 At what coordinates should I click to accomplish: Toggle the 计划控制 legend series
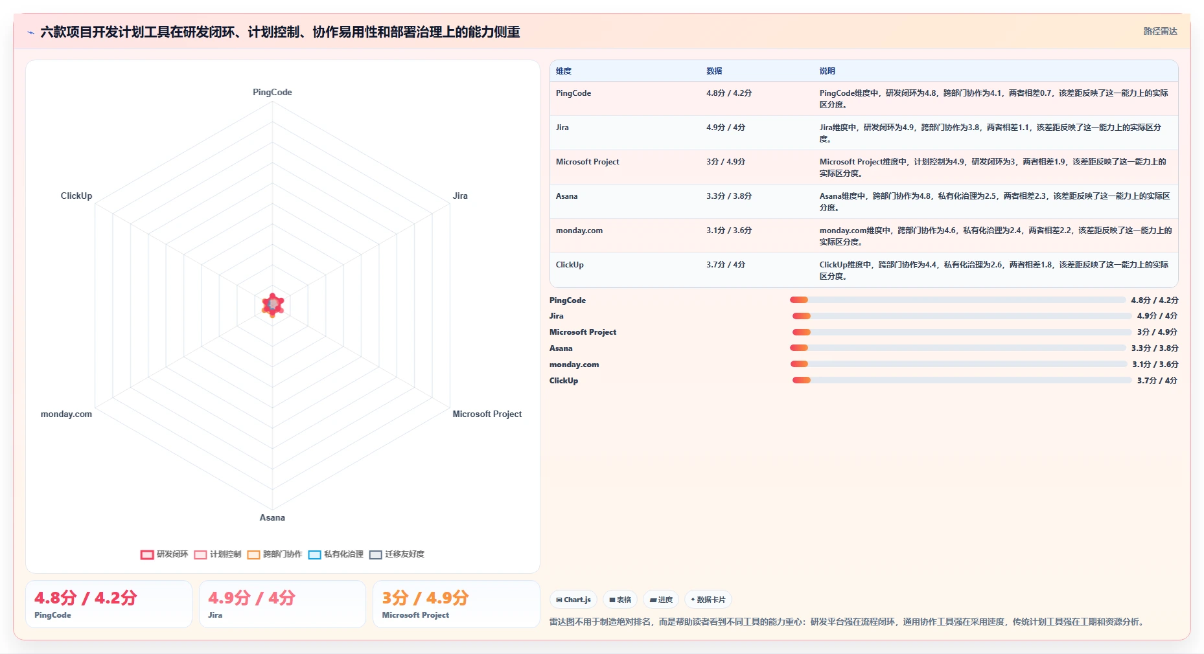click(218, 554)
